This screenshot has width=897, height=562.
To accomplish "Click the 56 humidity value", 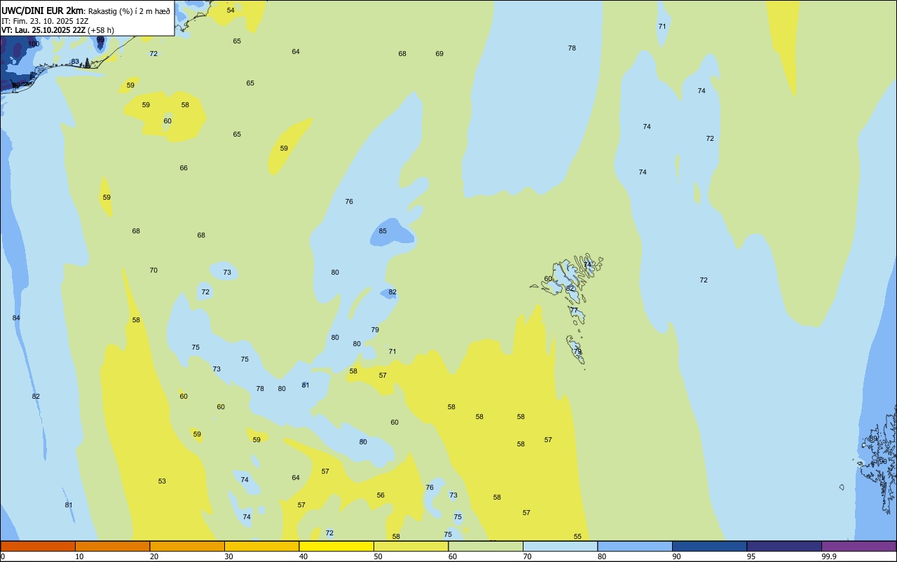I will click(381, 495).
